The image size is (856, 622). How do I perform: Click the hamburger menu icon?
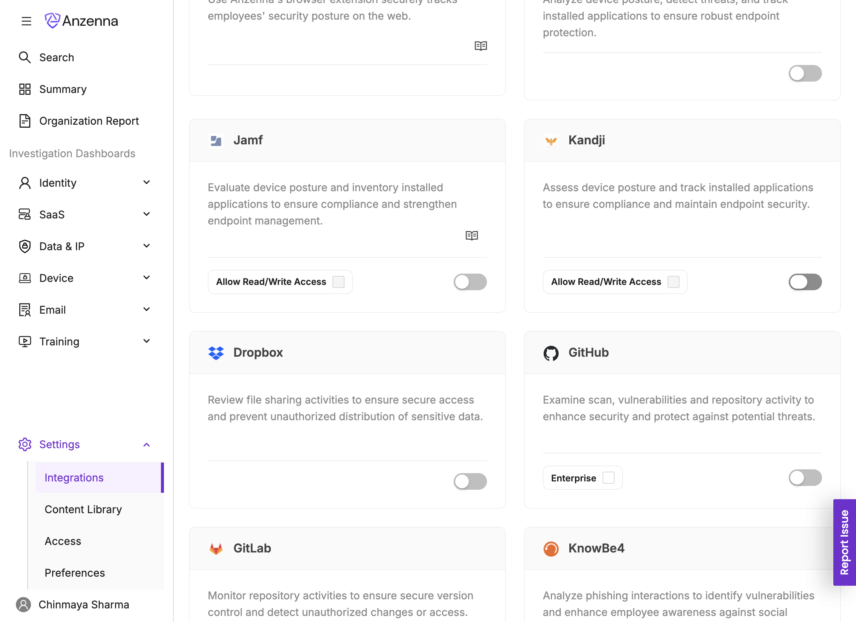26,21
